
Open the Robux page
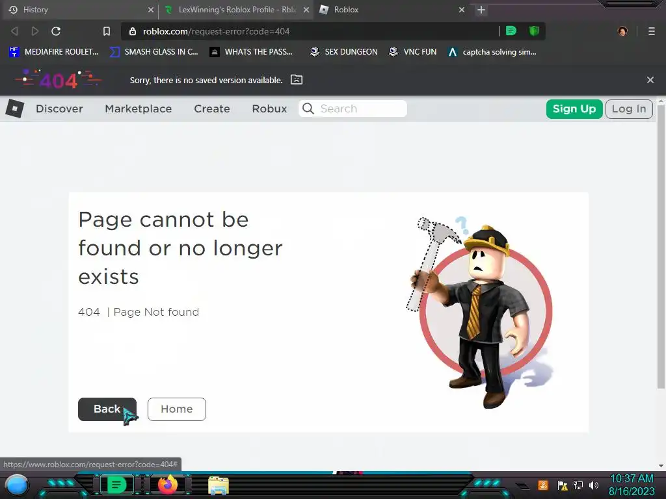270,109
